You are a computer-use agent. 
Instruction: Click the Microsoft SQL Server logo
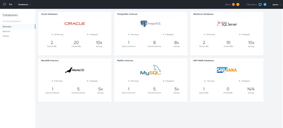[227, 24]
